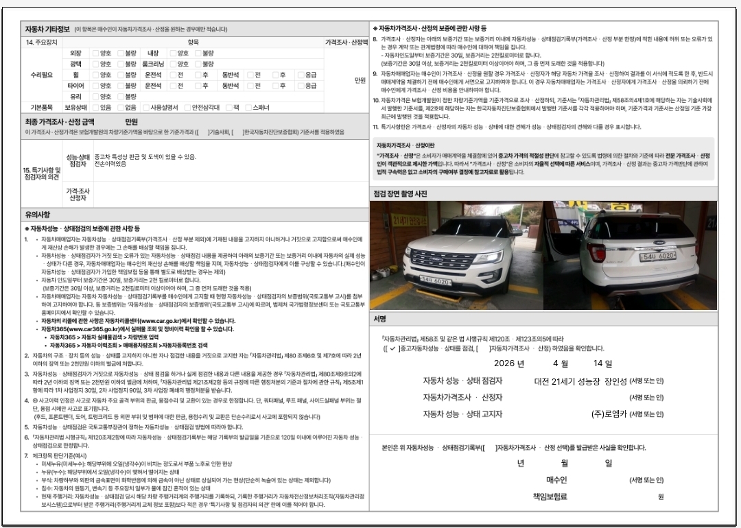
Task: Check 광택 불량 checkbox
Action: tap(121, 64)
